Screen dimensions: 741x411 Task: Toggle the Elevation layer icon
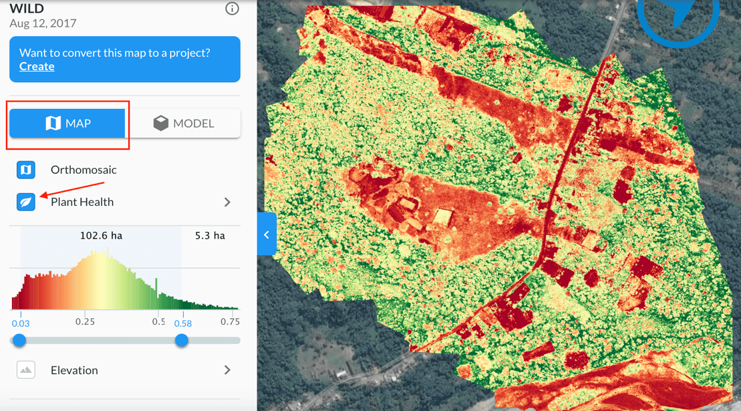point(26,370)
